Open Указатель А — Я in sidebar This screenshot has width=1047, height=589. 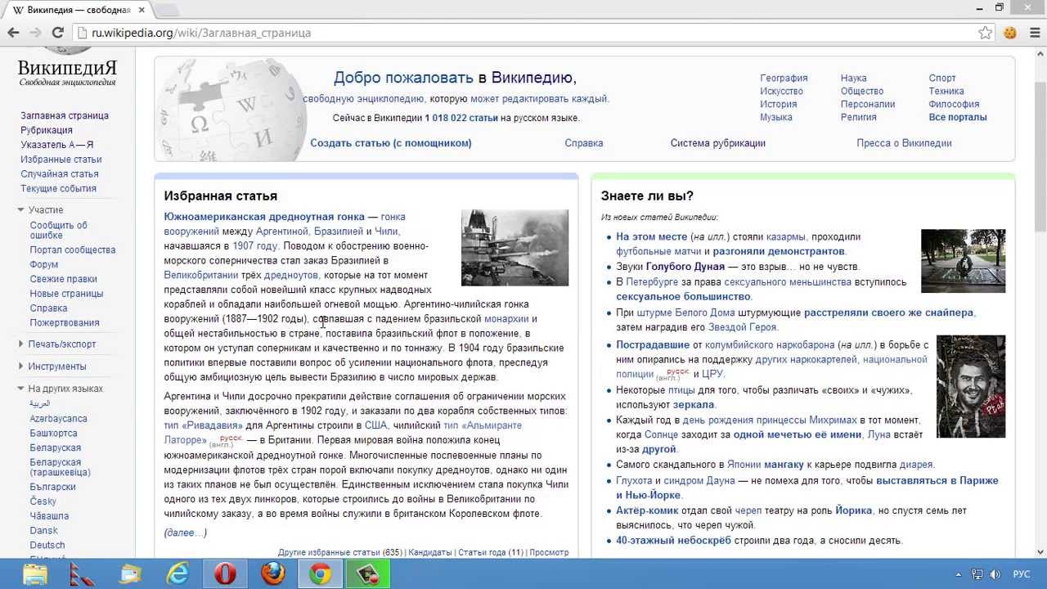tap(57, 145)
